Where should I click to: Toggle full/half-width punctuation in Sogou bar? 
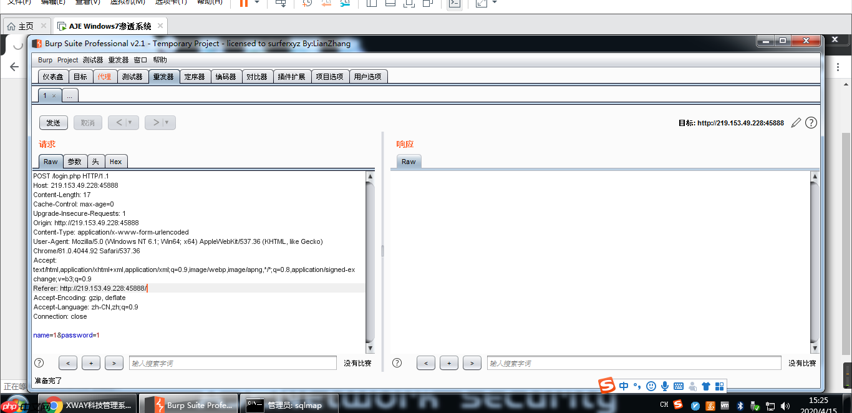coord(637,386)
